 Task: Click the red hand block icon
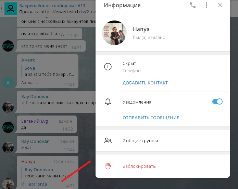pos(108,166)
